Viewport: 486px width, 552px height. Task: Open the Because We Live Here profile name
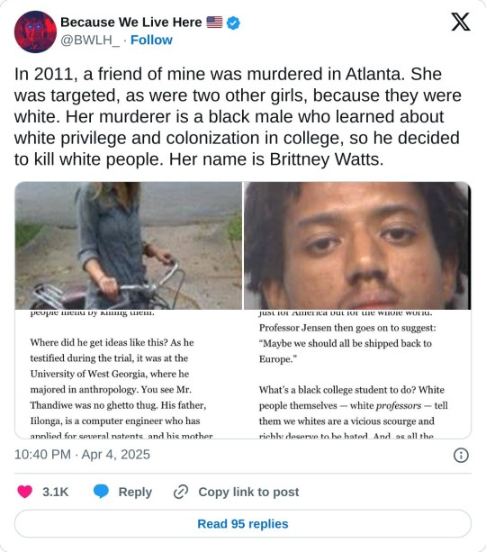pos(130,23)
